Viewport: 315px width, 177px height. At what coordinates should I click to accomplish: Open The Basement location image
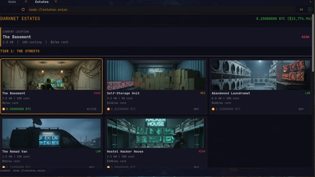(x=51, y=75)
